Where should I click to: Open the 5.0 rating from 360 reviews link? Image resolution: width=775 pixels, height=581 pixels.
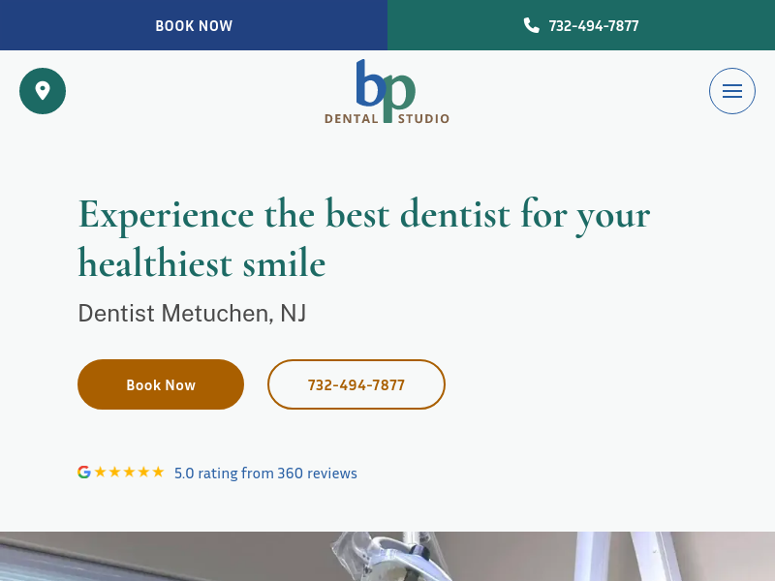point(265,474)
